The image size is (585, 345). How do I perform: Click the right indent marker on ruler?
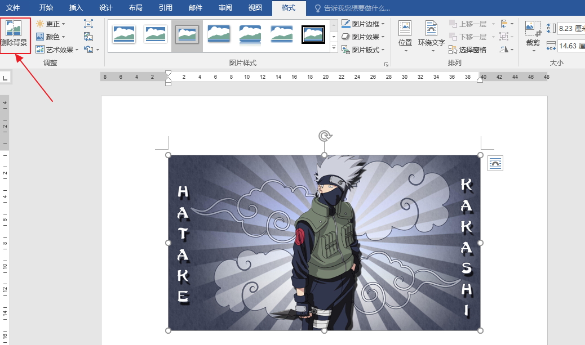[x=480, y=80]
